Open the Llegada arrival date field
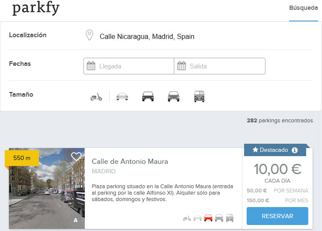This screenshot has width=322, height=231. point(129,66)
